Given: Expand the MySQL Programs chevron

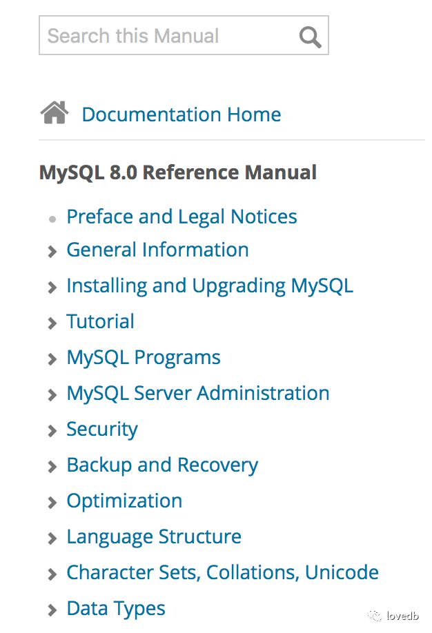Looking at the screenshot, I should (52, 359).
